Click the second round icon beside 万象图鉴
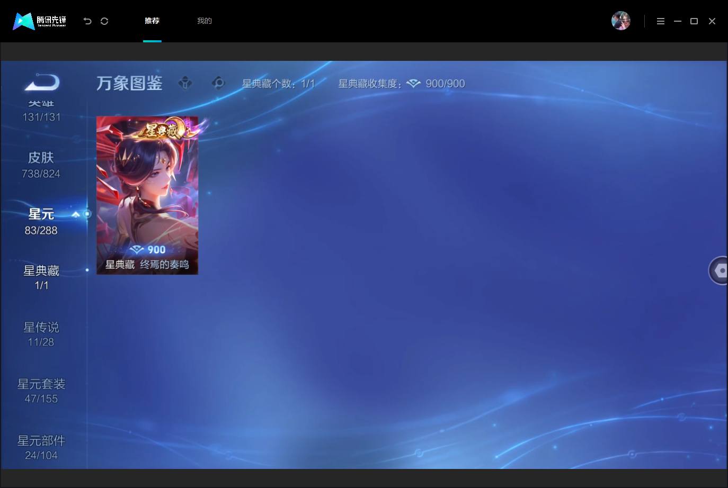 218,83
